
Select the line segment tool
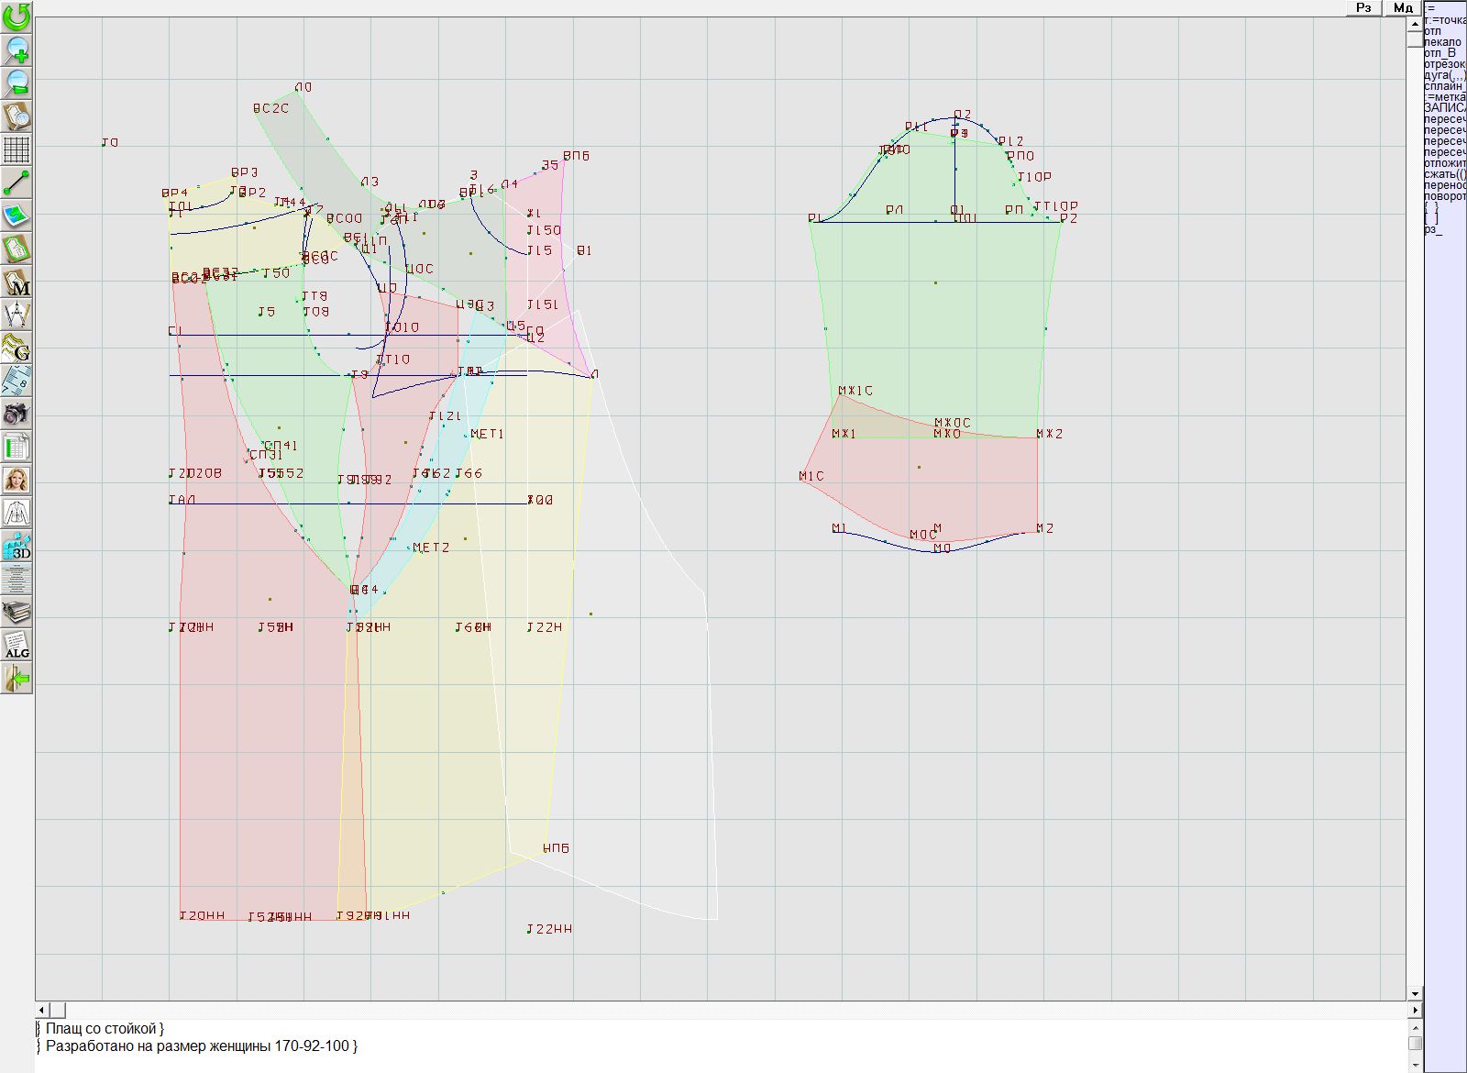[x=17, y=183]
